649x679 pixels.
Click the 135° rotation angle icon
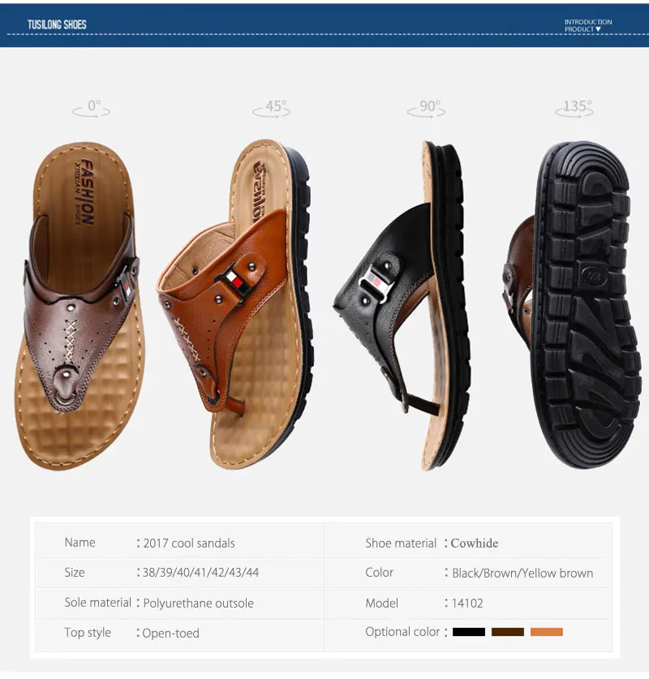(575, 108)
